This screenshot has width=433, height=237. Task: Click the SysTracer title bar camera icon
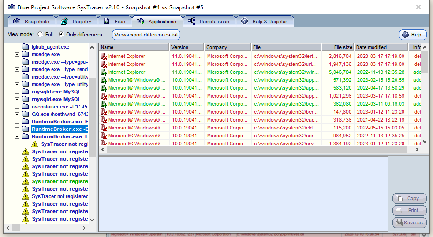11,7
